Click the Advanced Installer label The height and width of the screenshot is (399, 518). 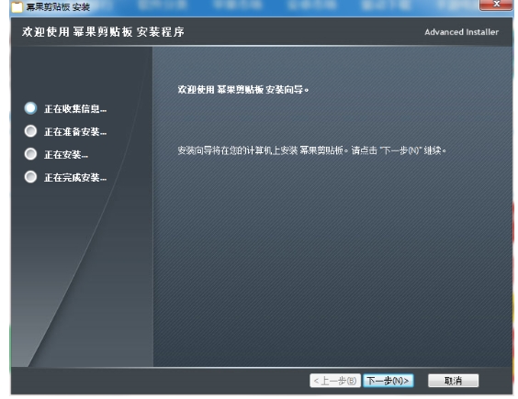(x=461, y=32)
